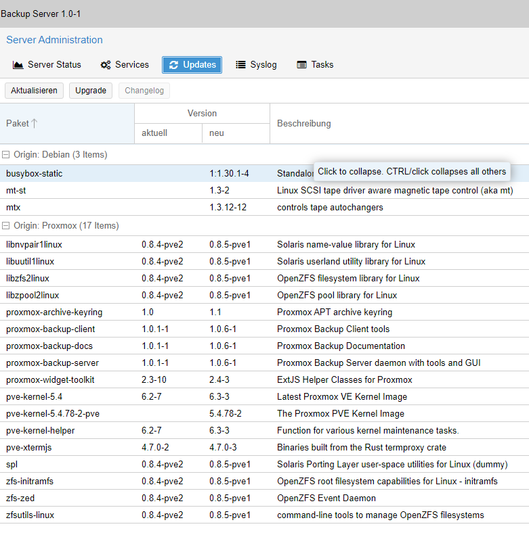
Task: Click the Beschreibung column header
Action: (400, 124)
